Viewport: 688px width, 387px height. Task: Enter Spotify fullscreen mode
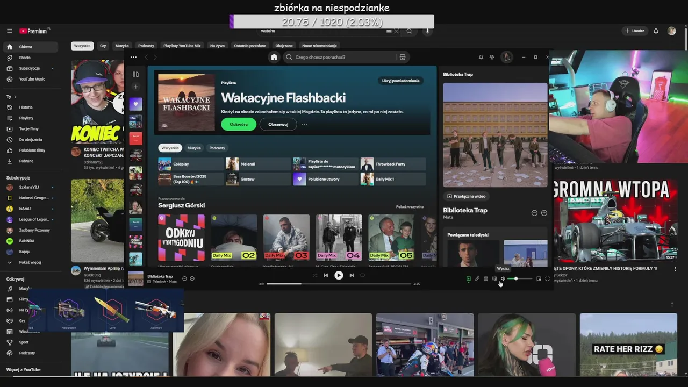[547, 278]
